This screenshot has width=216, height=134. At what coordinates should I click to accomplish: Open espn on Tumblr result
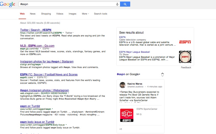(30, 106)
